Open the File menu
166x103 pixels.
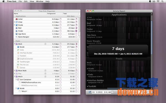[x=20, y=1]
